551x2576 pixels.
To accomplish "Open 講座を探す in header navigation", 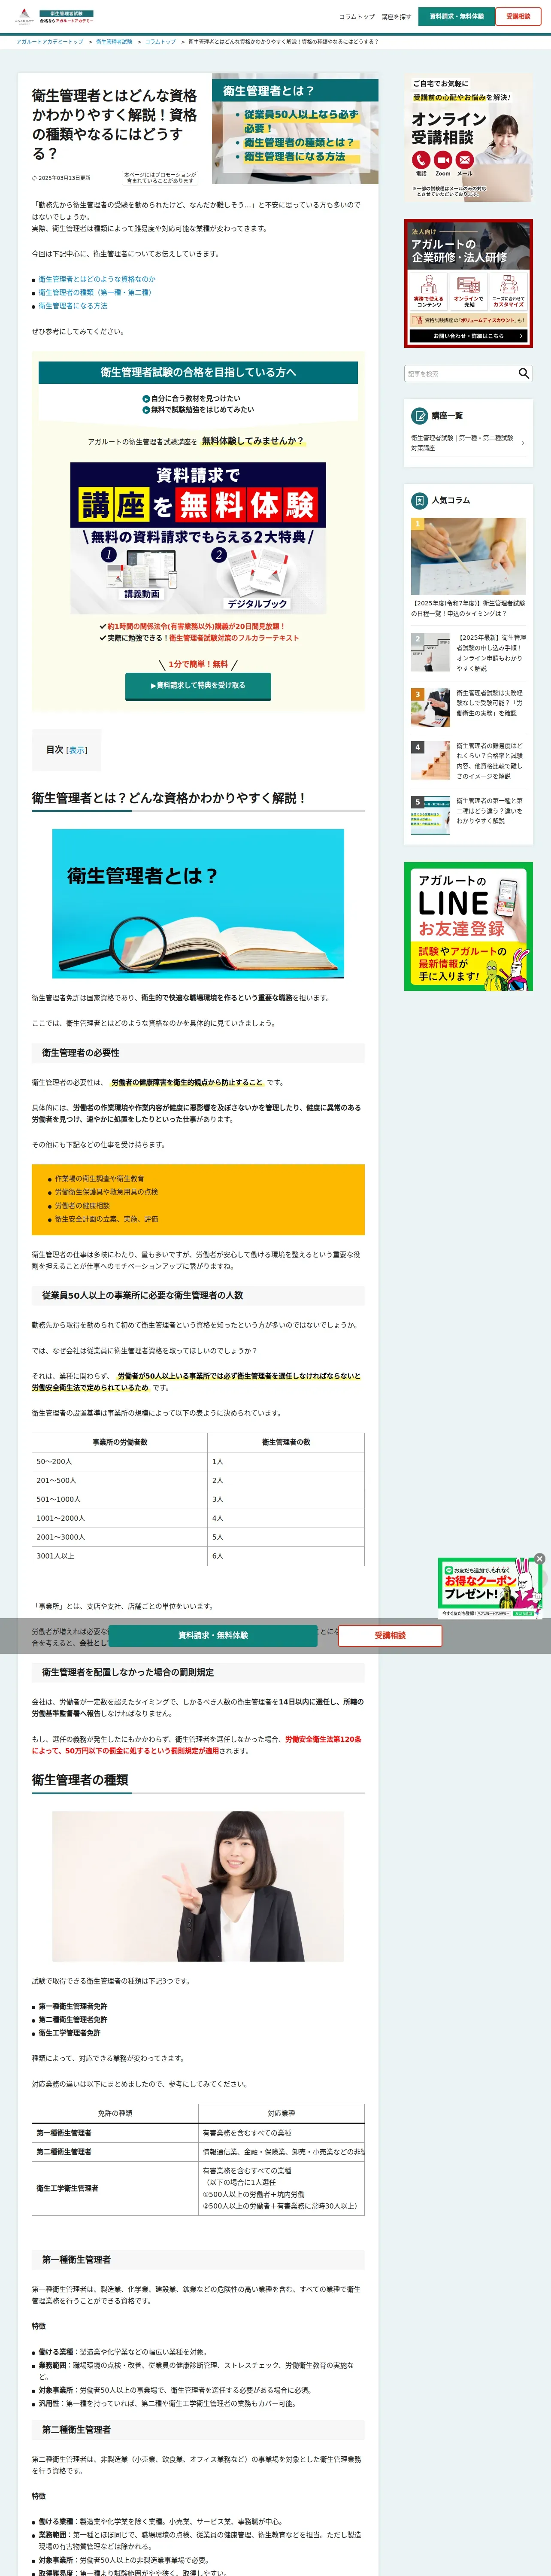I will coord(396,17).
